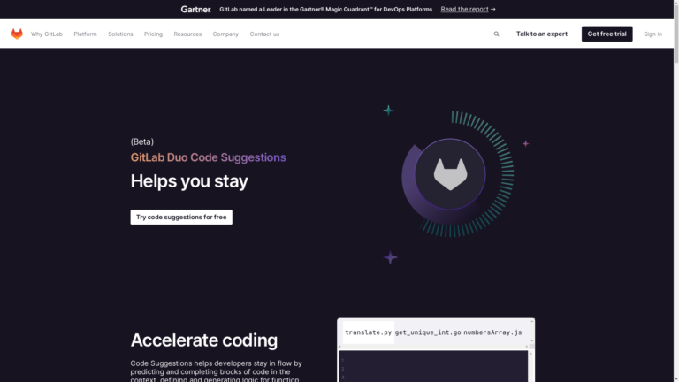Click the Accelerate coding heading
Screen dimensions: 679x382
point(204,340)
